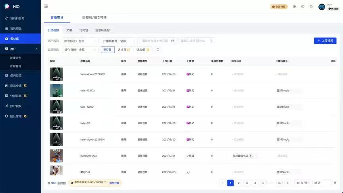
Task: Refresh data with the circular arrow icon
Action: pos(158,50)
